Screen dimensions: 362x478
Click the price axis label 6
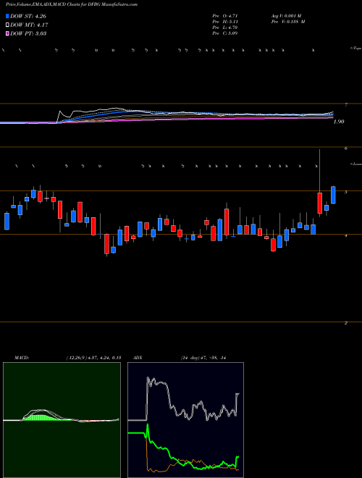coord(346,148)
